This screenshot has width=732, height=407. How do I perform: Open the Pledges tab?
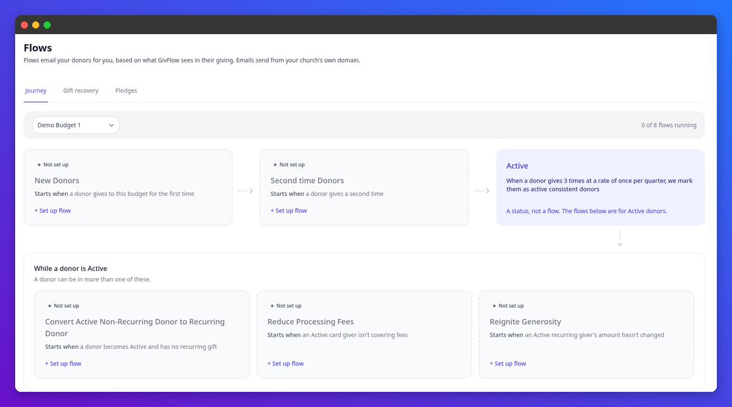point(126,90)
